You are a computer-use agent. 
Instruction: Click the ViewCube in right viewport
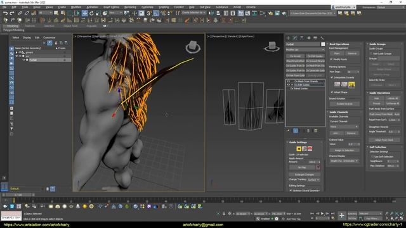[272, 47]
